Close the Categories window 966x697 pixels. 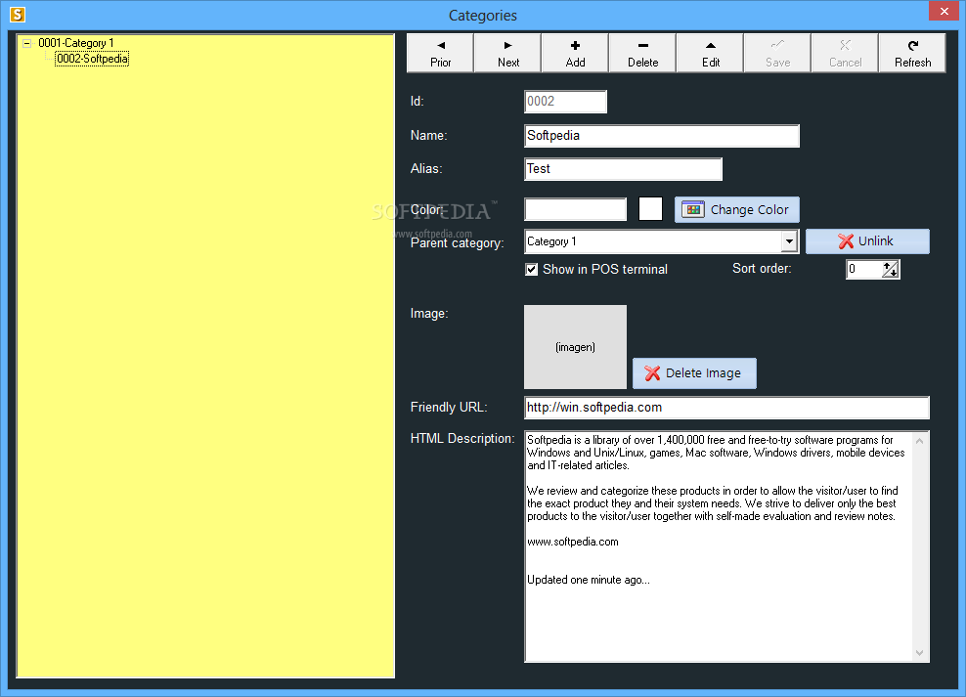pos(944,11)
